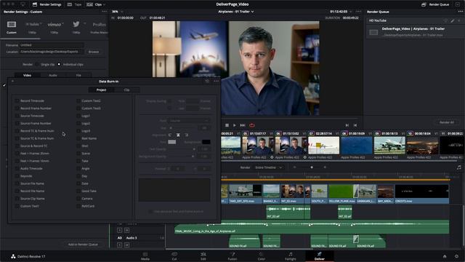Zoom in timeline with plus icon
The height and width of the screenshot is (262, 465).
click(325, 167)
